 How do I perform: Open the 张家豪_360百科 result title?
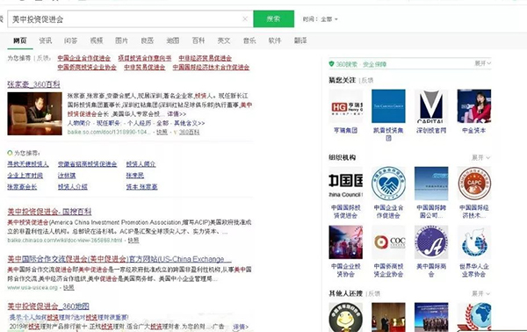(x=33, y=84)
